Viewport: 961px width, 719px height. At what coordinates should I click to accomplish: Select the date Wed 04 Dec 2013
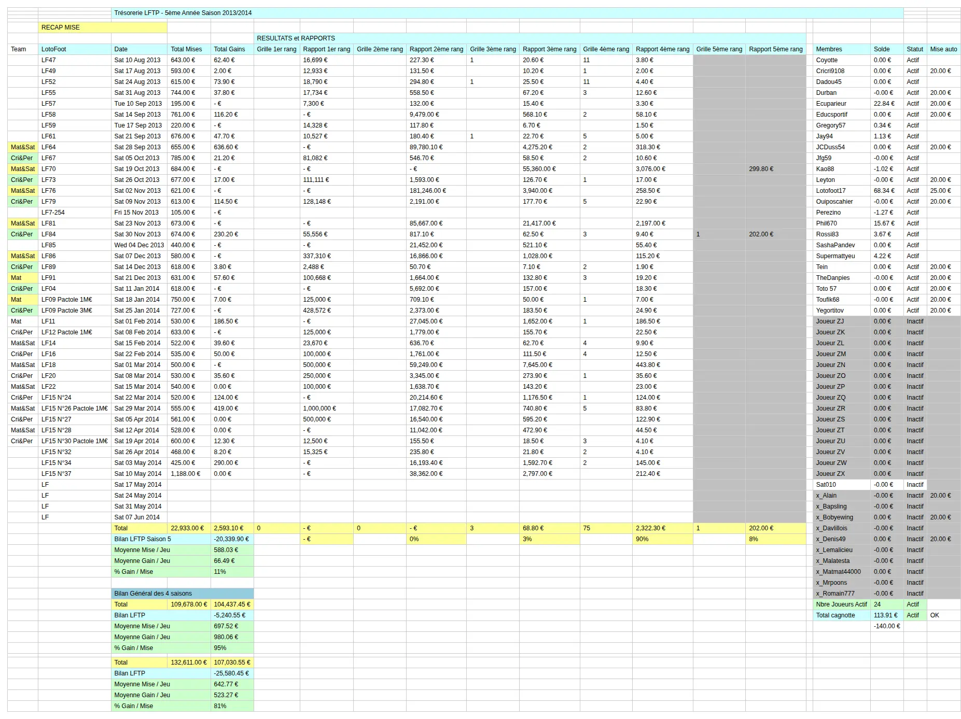(139, 245)
